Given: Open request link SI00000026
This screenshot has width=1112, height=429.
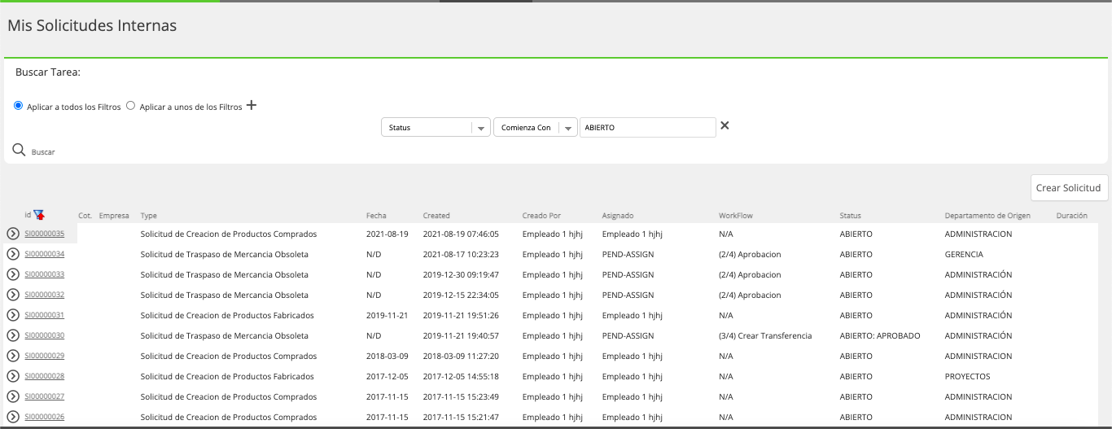Looking at the screenshot, I should 44,417.
